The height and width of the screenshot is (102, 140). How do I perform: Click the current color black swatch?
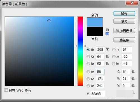[95, 31]
